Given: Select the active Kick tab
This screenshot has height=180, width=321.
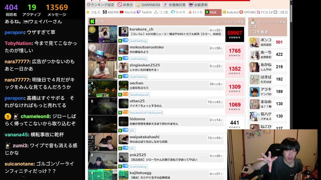Looking at the screenshot, I should click(213, 12).
